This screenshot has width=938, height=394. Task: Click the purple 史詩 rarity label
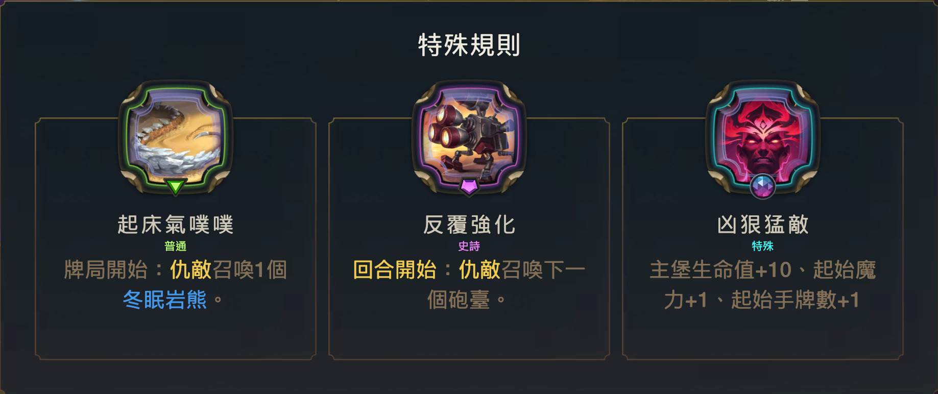469,246
